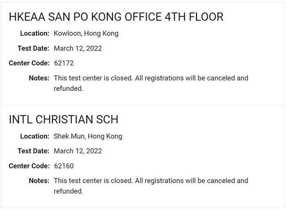The height and width of the screenshot is (210, 286).
Task: Click the INTL Christian Sch heading
Action: tap(63, 119)
